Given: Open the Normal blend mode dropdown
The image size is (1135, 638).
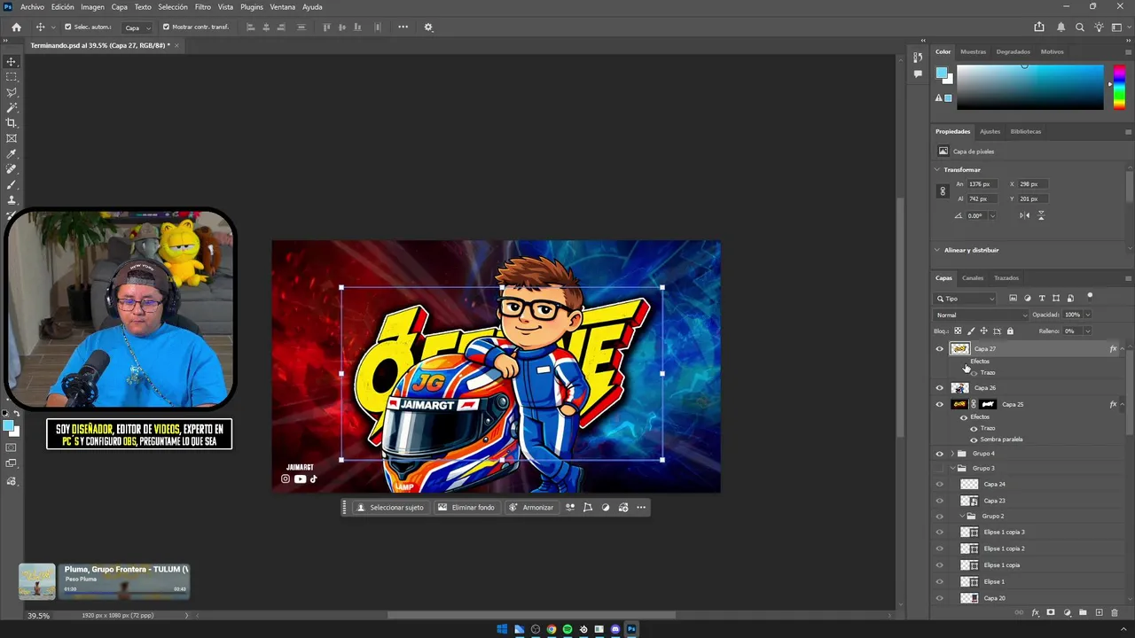Looking at the screenshot, I should (x=982, y=315).
